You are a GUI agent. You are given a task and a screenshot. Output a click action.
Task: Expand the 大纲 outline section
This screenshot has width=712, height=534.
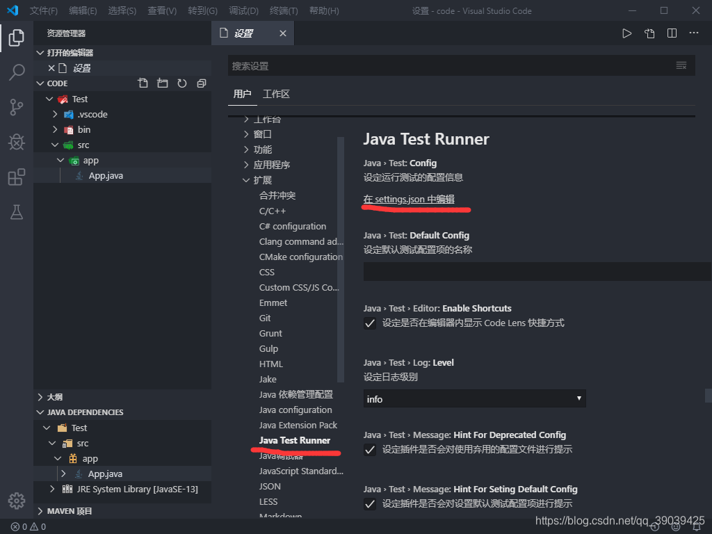40,397
